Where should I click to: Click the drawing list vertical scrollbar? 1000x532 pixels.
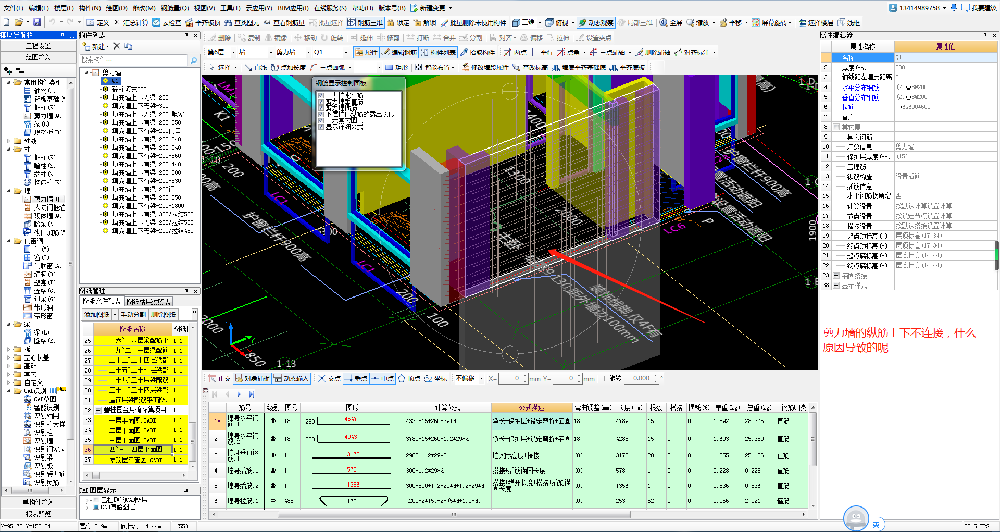[193, 441]
